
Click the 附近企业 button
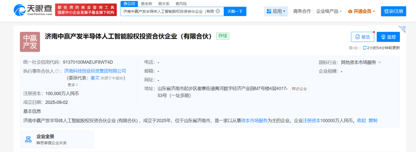[x=299, y=89]
